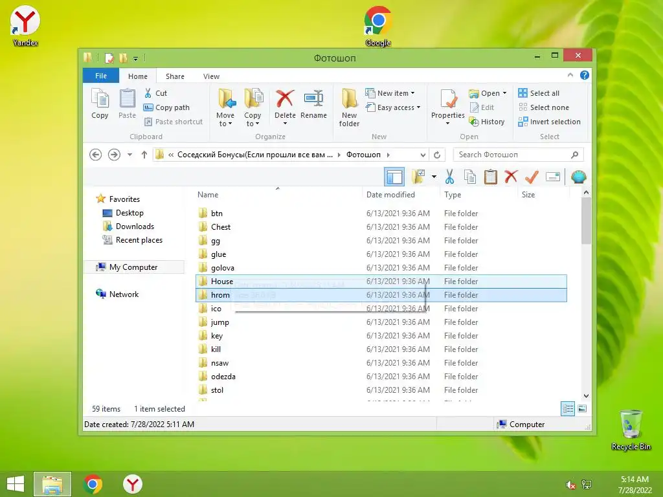Click Copy path in the ribbon
The image size is (663, 497).
coord(166,107)
